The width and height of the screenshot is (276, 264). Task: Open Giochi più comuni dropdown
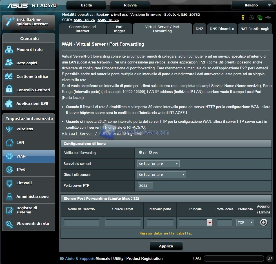coord(162,175)
